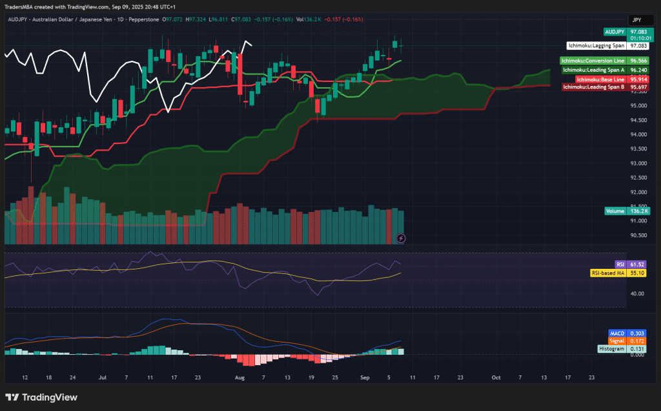Click the Volume indicator label
Viewport: 661px width, 411px height.
[615, 211]
